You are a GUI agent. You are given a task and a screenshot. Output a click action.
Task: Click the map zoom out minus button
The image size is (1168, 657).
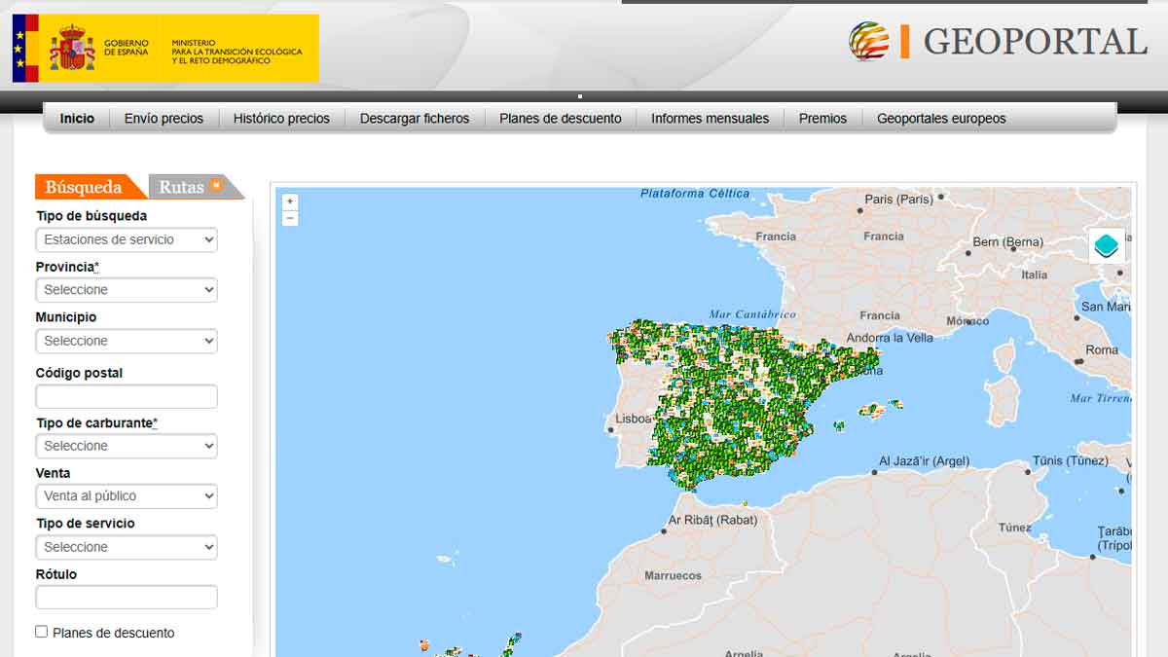point(290,218)
